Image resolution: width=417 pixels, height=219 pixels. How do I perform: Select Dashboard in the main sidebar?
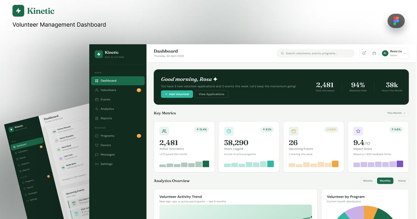pyautogui.click(x=118, y=81)
